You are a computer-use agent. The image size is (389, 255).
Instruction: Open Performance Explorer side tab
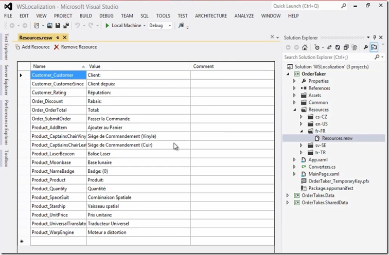[x=6, y=122]
